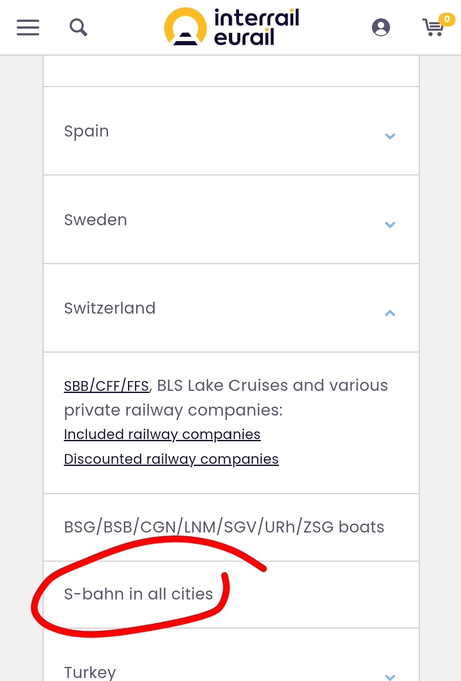This screenshot has width=461, height=681.
Task: Open the user account profile icon
Action: [381, 27]
